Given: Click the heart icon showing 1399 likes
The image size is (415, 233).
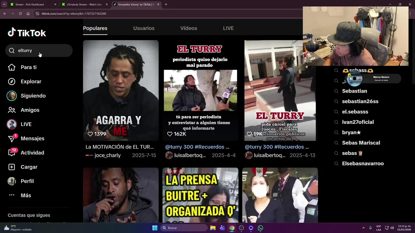Looking at the screenshot, I should [90, 134].
